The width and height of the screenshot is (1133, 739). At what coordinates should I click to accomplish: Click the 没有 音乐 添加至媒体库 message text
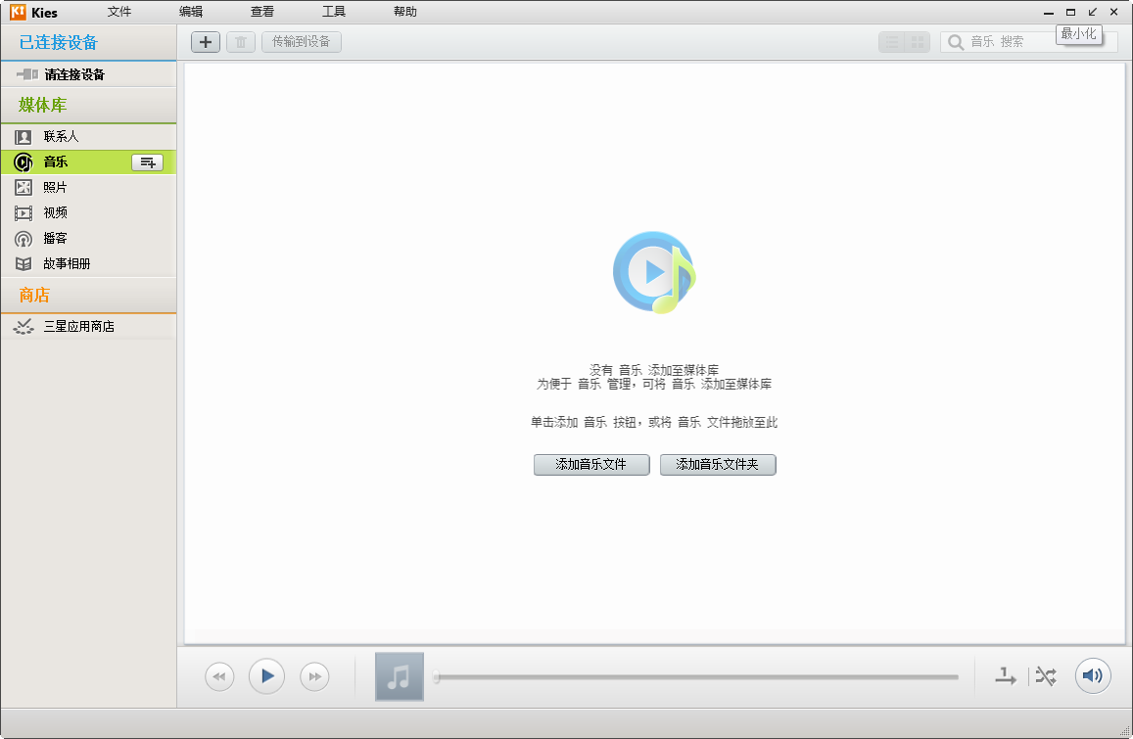click(x=654, y=370)
